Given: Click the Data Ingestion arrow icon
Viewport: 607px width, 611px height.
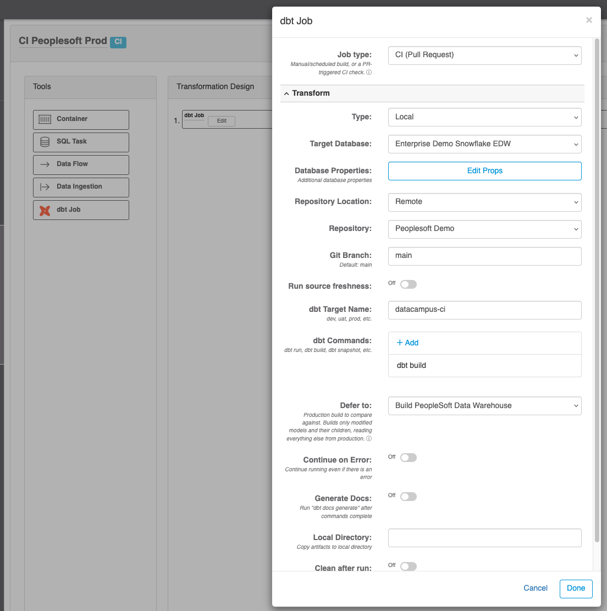Looking at the screenshot, I should [x=45, y=187].
